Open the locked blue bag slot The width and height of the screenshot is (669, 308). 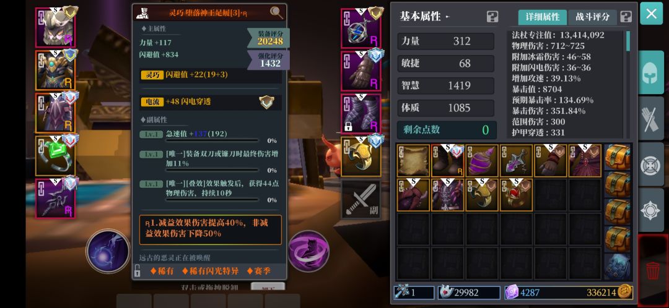(617, 267)
